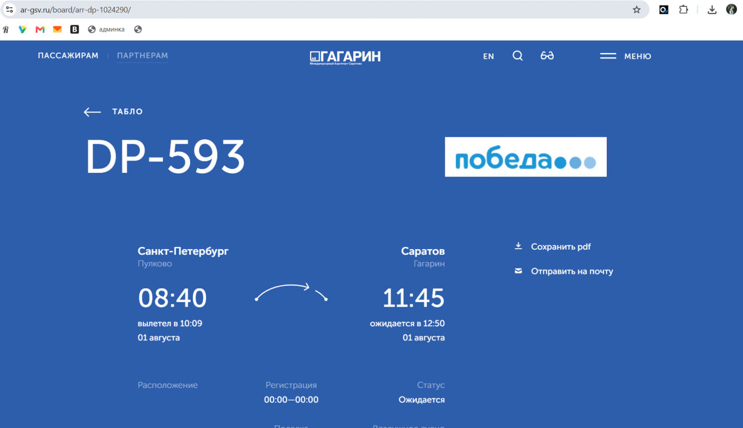Click the Победа airline logo
The image size is (743, 428).
526,157
